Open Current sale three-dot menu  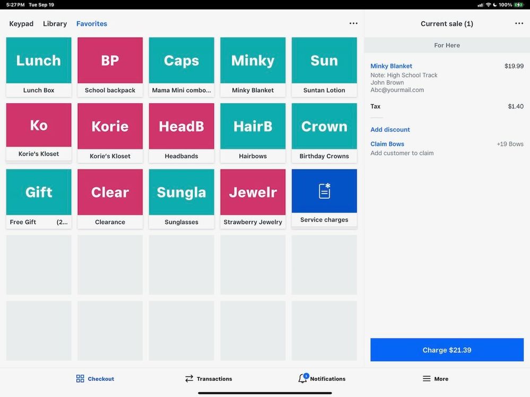tap(519, 23)
